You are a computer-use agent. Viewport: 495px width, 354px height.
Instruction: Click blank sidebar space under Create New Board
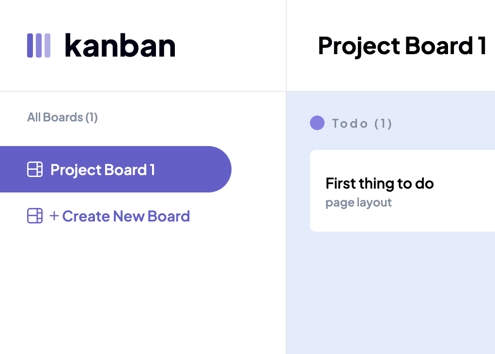click(x=121, y=290)
